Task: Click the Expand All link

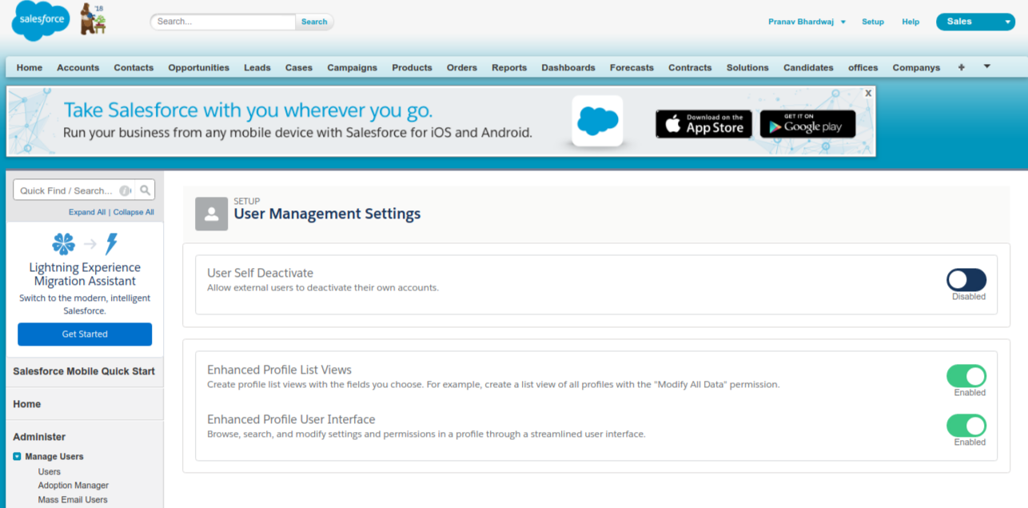Action: 87,212
